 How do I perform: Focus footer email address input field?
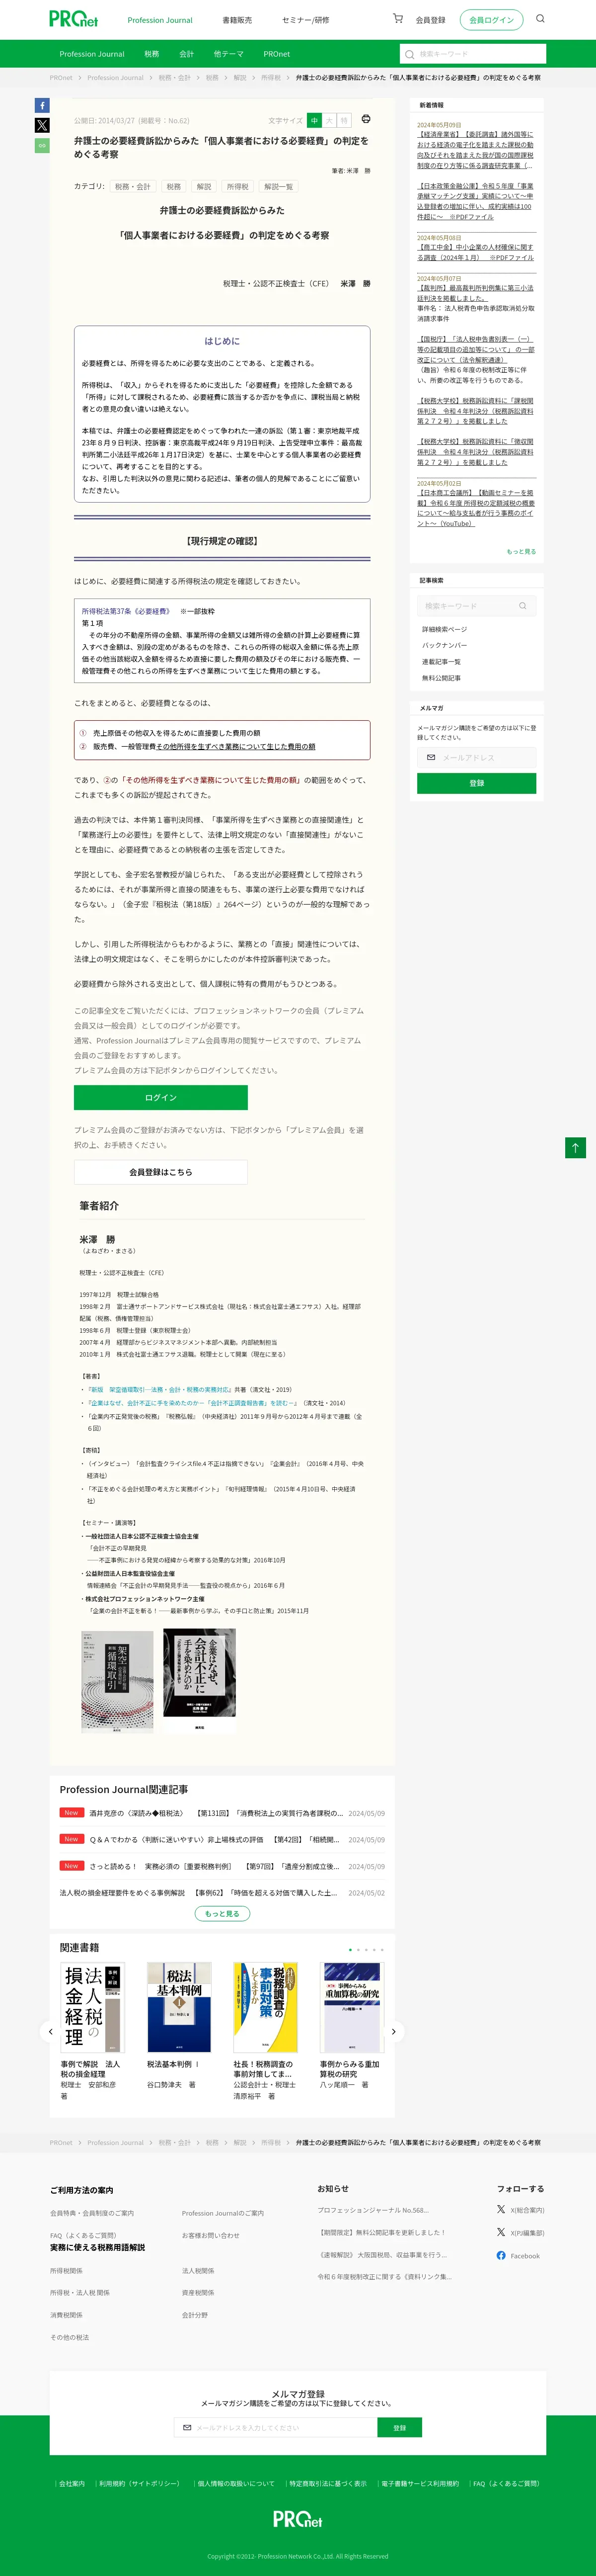pyautogui.click(x=276, y=2428)
